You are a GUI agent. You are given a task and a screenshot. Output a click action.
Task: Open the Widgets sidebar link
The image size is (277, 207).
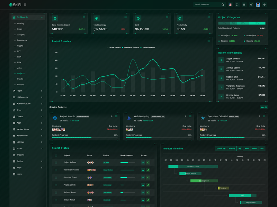tap(20, 155)
